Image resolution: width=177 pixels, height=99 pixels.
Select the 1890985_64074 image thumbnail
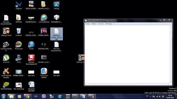point(44,32)
